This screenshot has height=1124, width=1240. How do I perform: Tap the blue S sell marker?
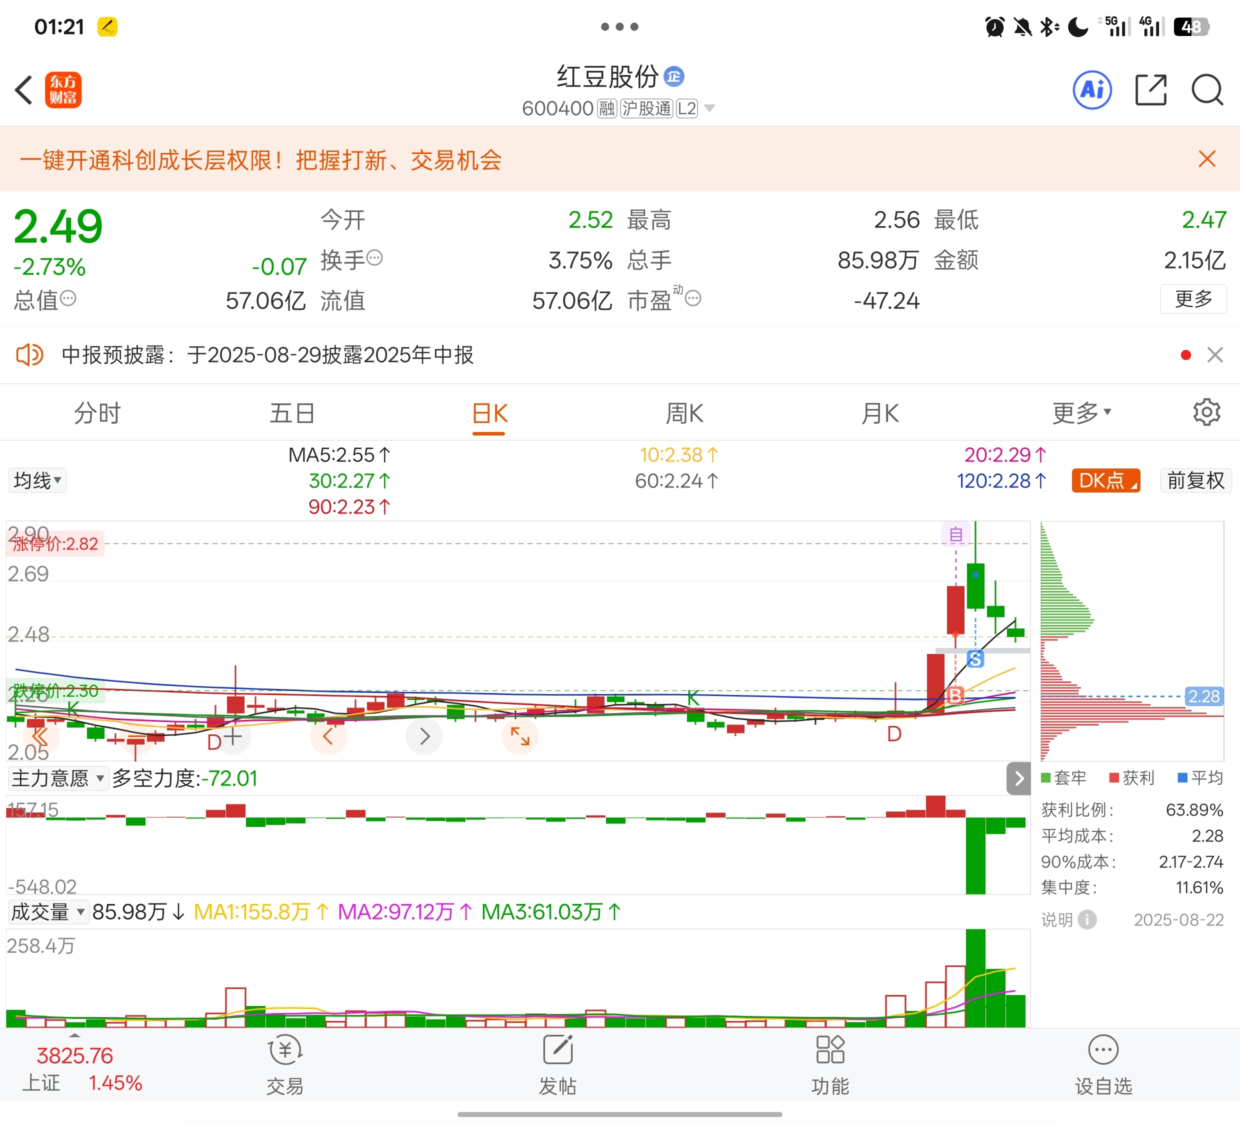975,659
